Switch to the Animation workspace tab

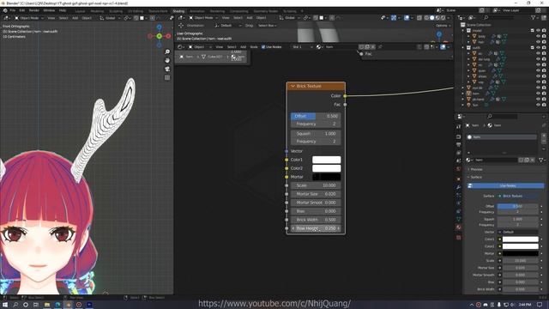coord(197,11)
